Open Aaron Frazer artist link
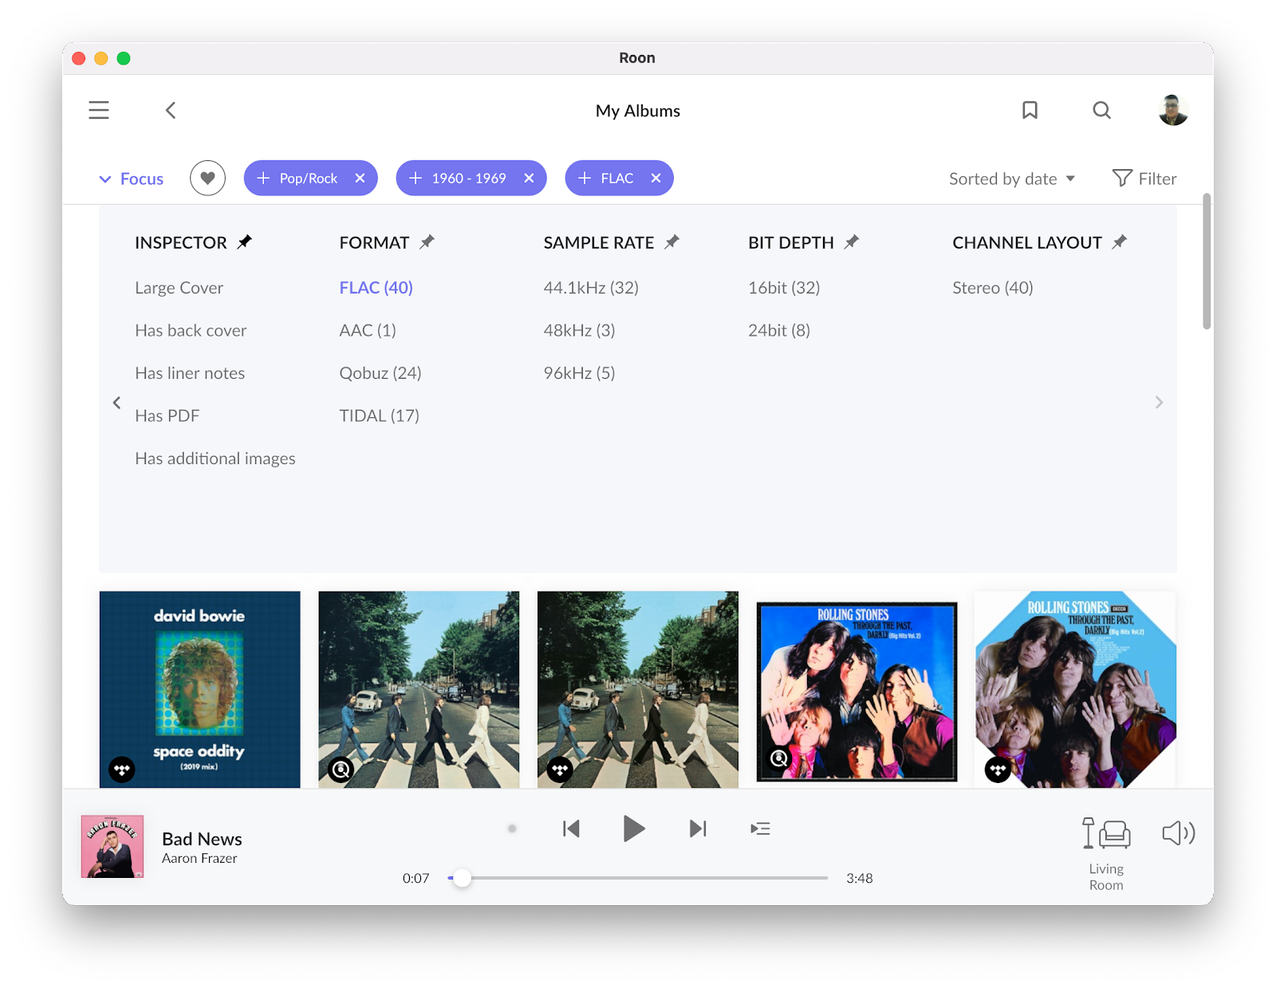This screenshot has height=988, width=1276. (x=199, y=859)
